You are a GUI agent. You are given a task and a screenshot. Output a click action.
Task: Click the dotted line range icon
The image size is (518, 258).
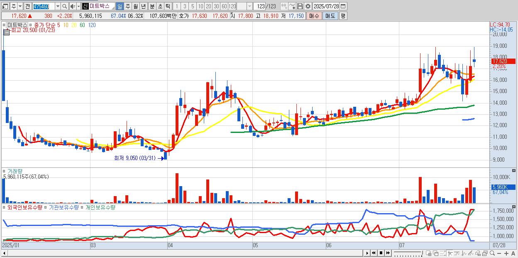tap(442, 253)
